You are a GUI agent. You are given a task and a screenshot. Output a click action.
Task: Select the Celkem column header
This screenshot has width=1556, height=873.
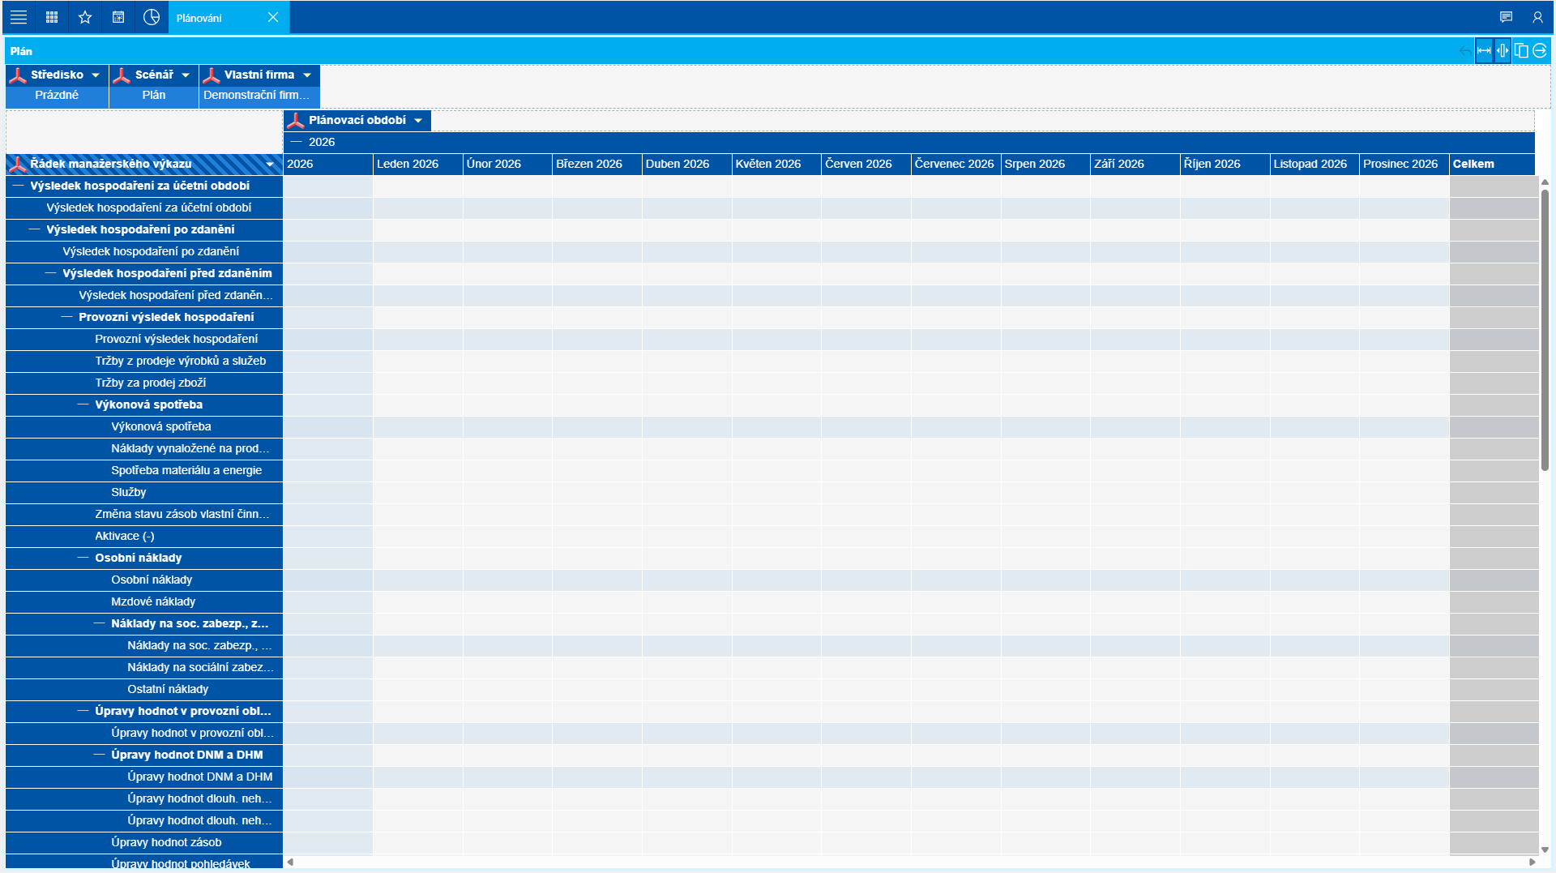point(1492,165)
